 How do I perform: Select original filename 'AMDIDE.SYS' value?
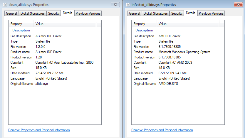pyautogui.click(x=168, y=84)
